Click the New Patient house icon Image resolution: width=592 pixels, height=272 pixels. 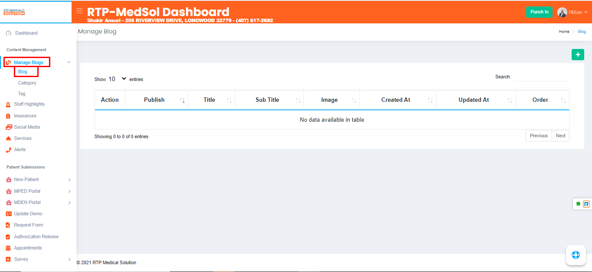9,180
